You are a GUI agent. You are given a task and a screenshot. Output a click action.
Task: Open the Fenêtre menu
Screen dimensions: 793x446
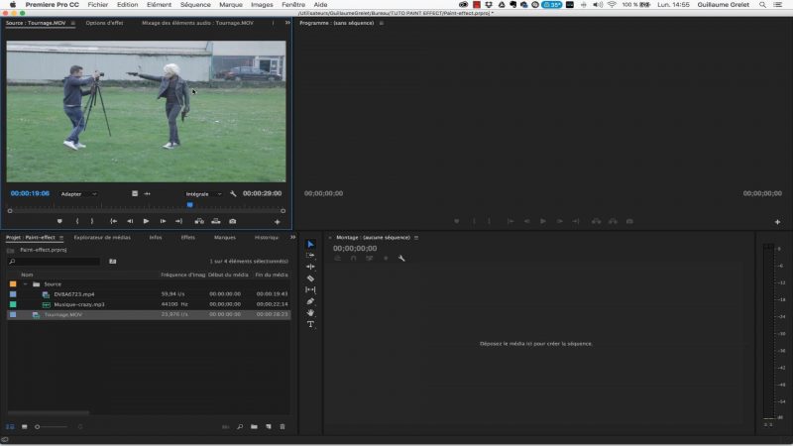(293, 5)
